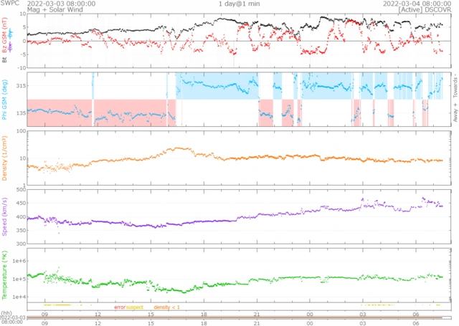This screenshot has width=459, height=326.
Task: Click the SWPC label in top-left corner
Action: tap(10, 4)
